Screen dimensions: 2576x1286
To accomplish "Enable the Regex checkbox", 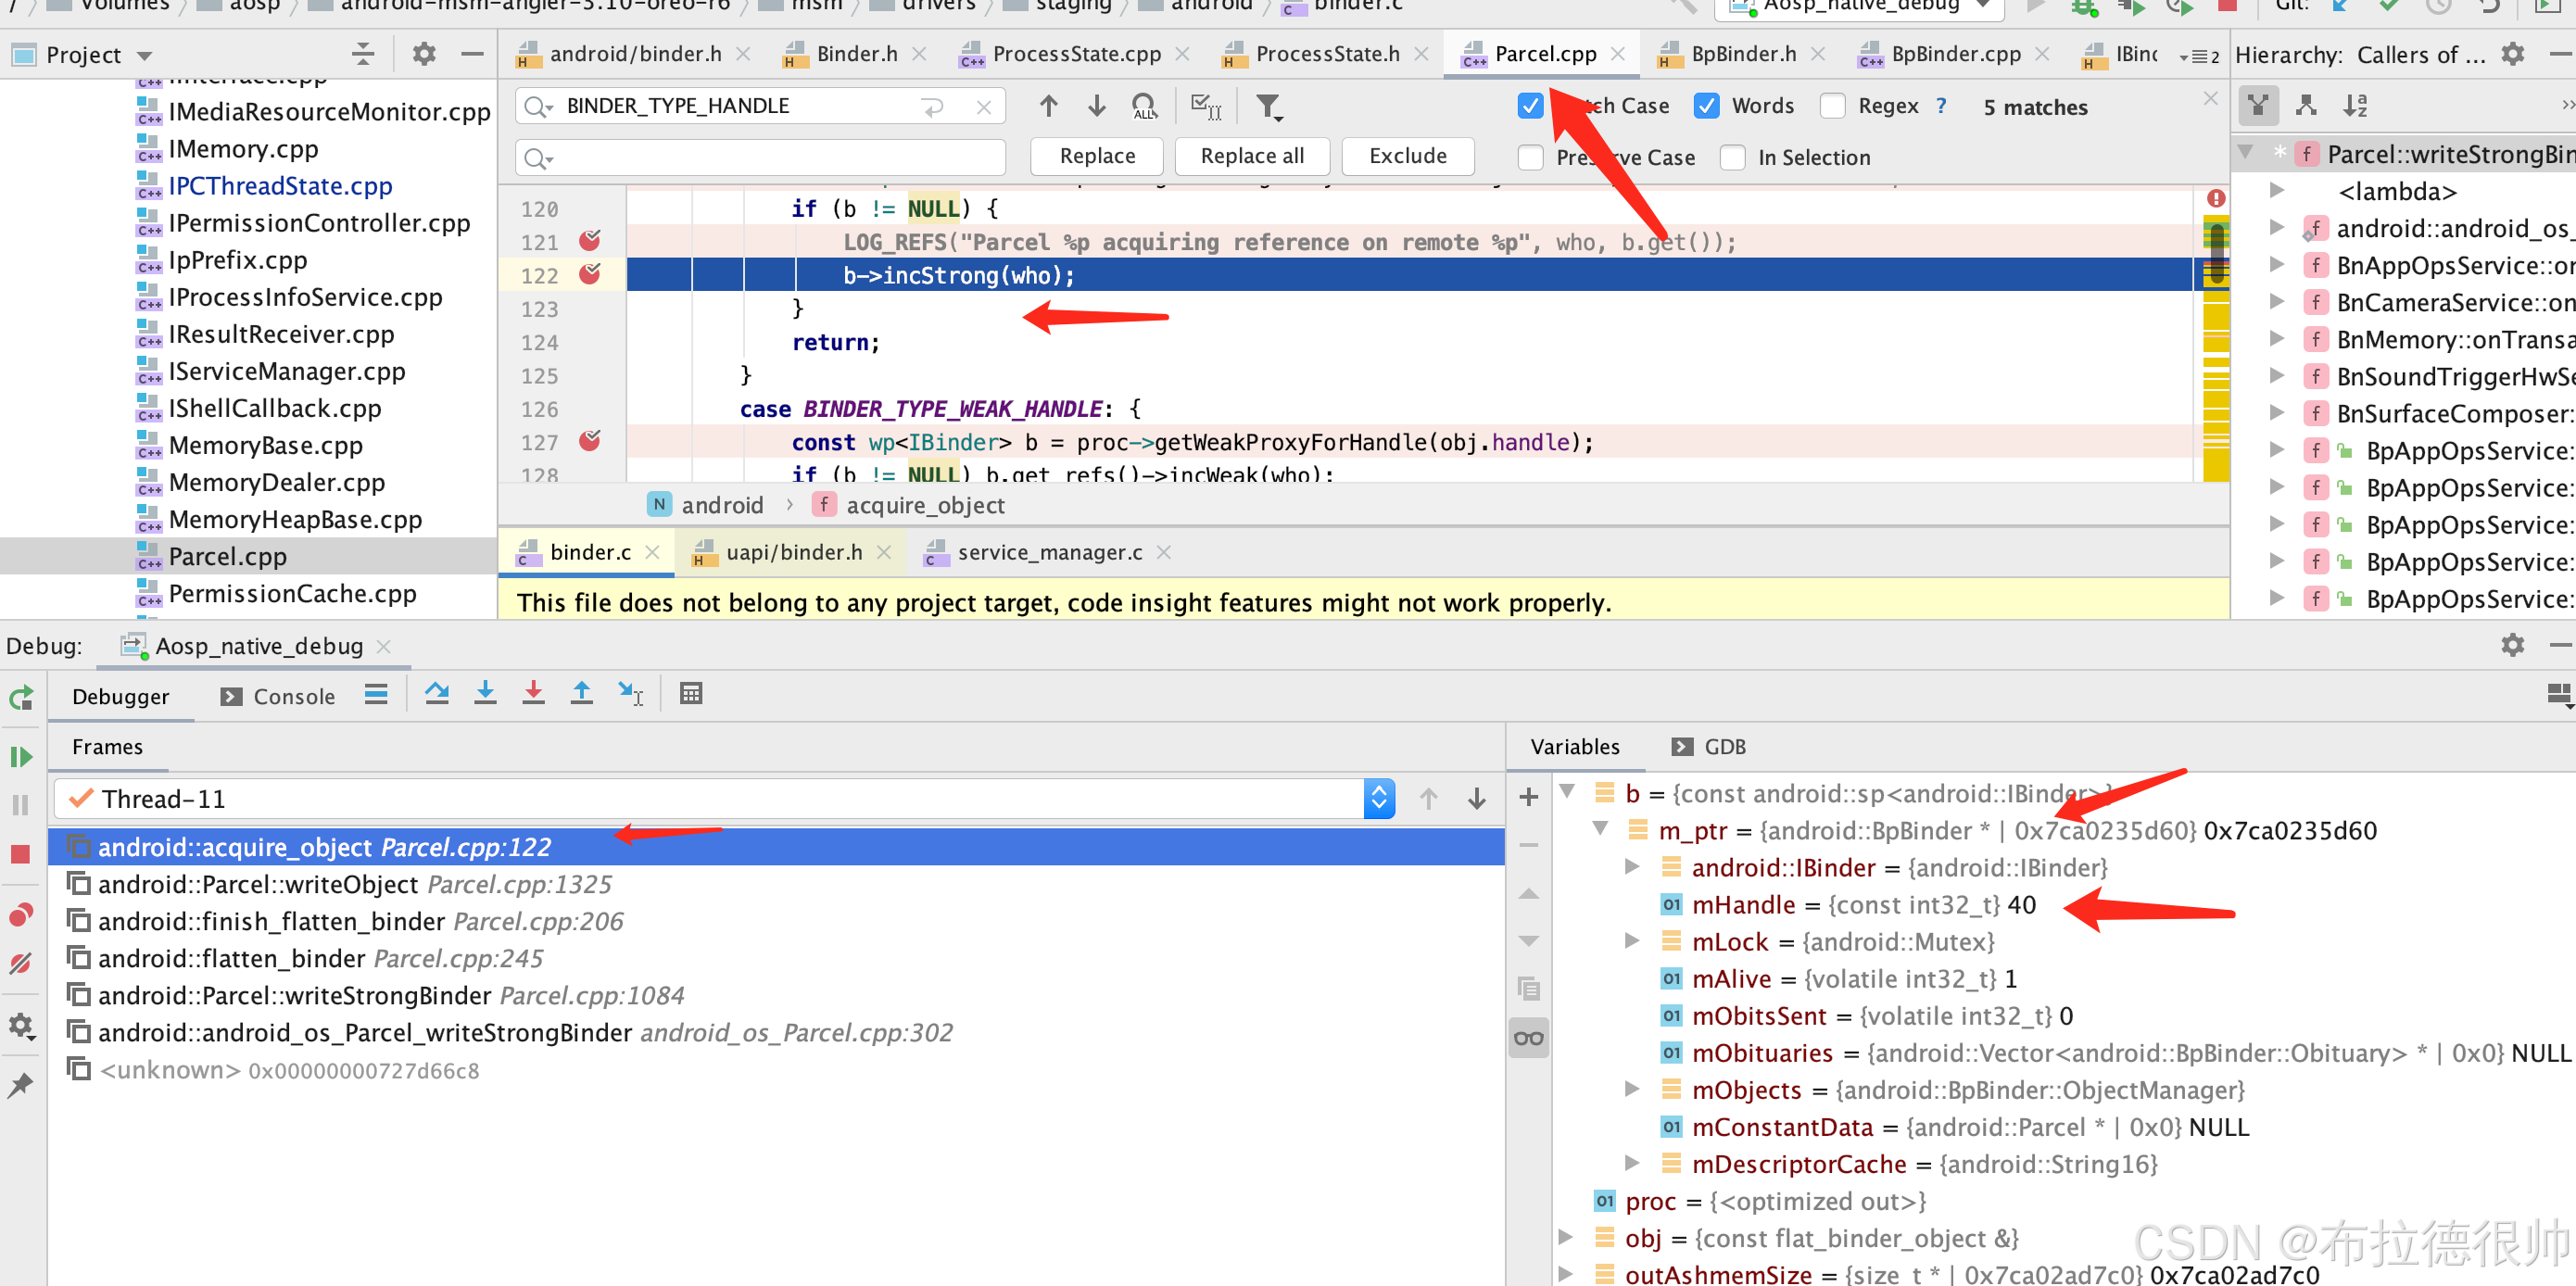I will point(1832,106).
